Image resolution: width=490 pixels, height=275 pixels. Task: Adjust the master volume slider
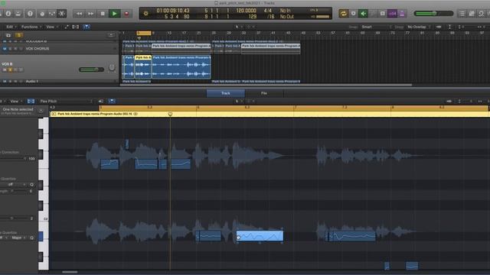(433, 14)
